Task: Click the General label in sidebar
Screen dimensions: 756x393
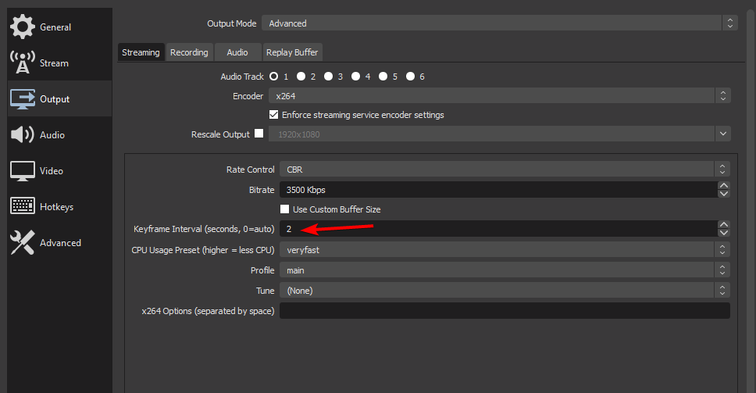Action: click(55, 27)
